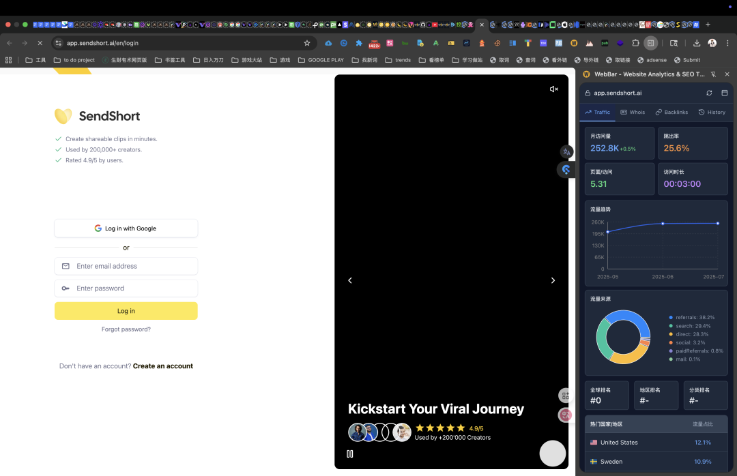737x476 pixels.
Task: Switch to the Backlinks tab
Action: [x=671, y=113]
